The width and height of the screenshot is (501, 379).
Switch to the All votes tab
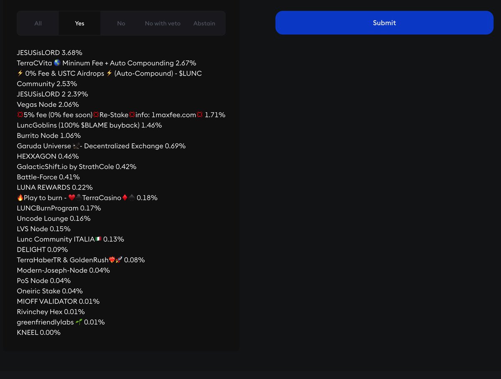pos(38,23)
